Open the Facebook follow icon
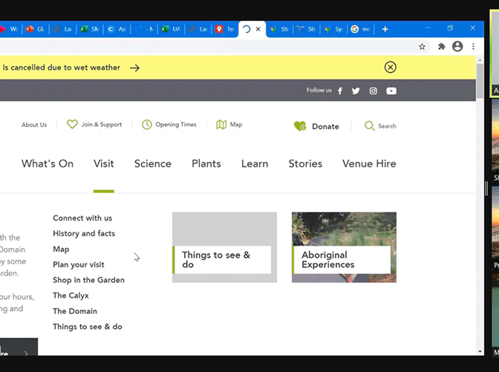 pos(340,91)
